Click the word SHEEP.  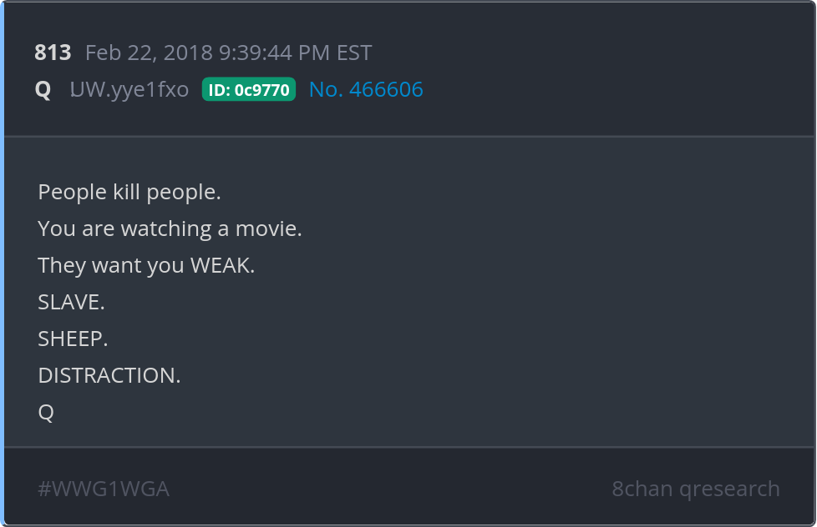click(x=73, y=339)
